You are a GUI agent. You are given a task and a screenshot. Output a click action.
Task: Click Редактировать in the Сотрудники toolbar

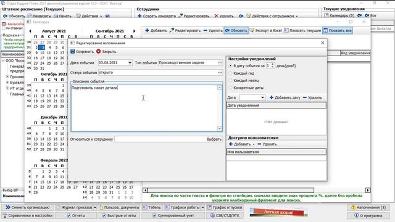point(194,16)
